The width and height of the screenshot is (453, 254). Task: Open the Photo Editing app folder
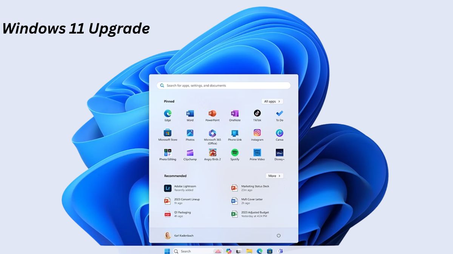coord(168,153)
